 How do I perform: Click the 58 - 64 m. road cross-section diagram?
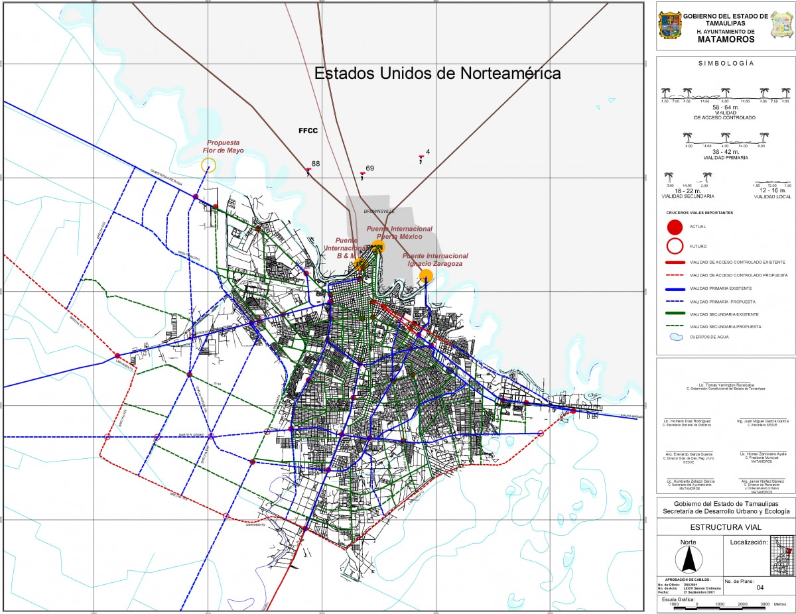point(726,95)
